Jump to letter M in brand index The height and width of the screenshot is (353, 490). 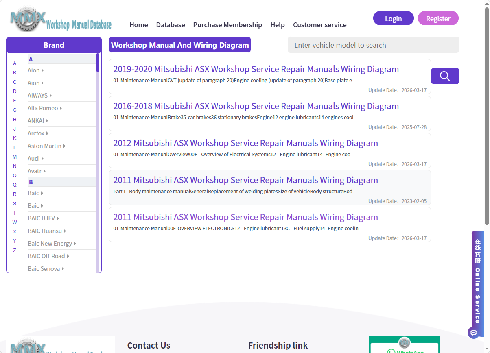coord(15,157)
